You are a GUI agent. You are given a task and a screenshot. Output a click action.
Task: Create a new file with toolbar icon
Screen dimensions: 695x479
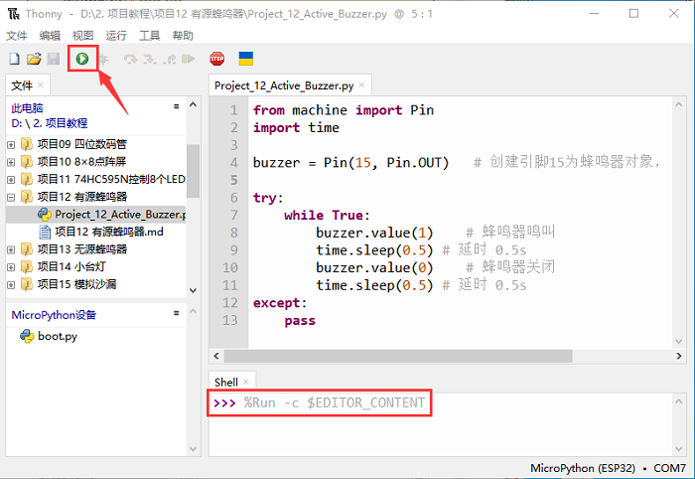pyautogui.click(x=14, y=60)
